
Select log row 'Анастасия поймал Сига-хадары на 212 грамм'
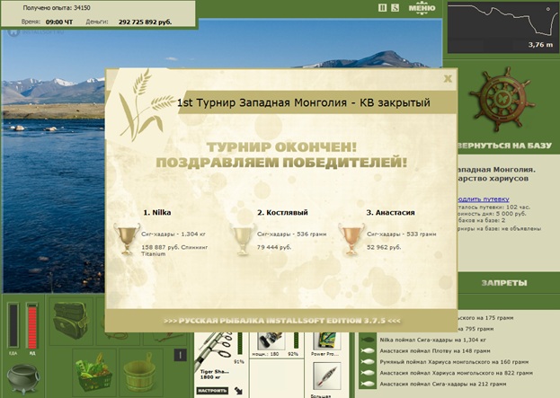(x=443, y=385)
